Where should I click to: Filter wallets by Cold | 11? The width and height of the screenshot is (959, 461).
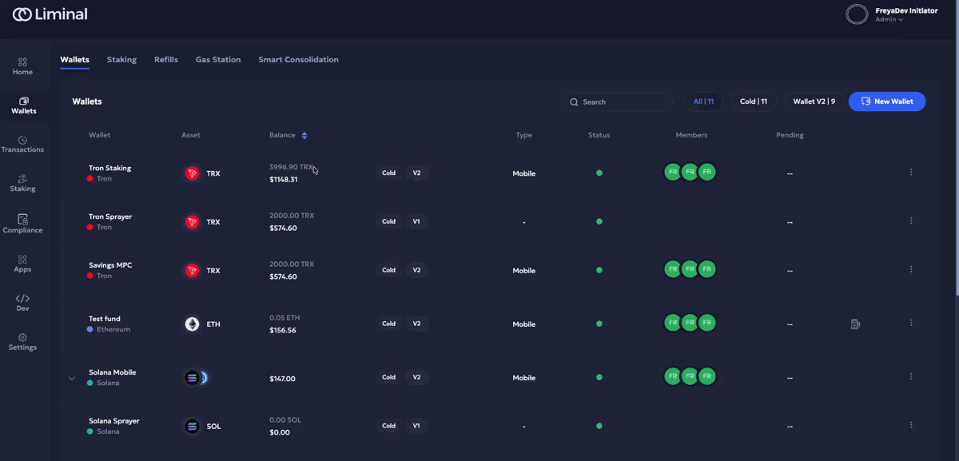coord(753,102)
